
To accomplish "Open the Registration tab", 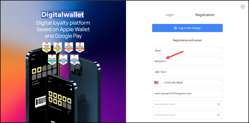I will pyautogui.click(x=205, y=15).
